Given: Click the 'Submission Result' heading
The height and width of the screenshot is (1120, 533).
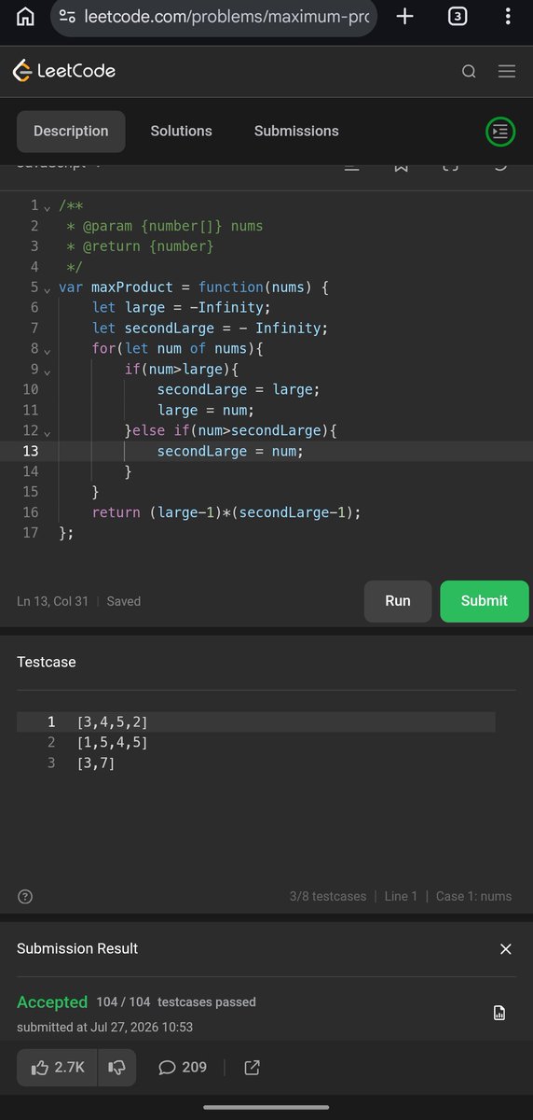Looking at the screenshot, I should [77, 948].
